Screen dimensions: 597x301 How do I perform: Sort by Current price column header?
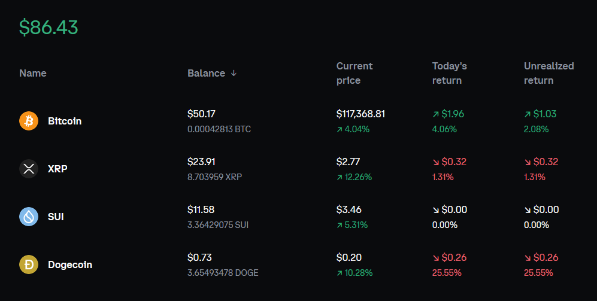click(x=354, y=73)
